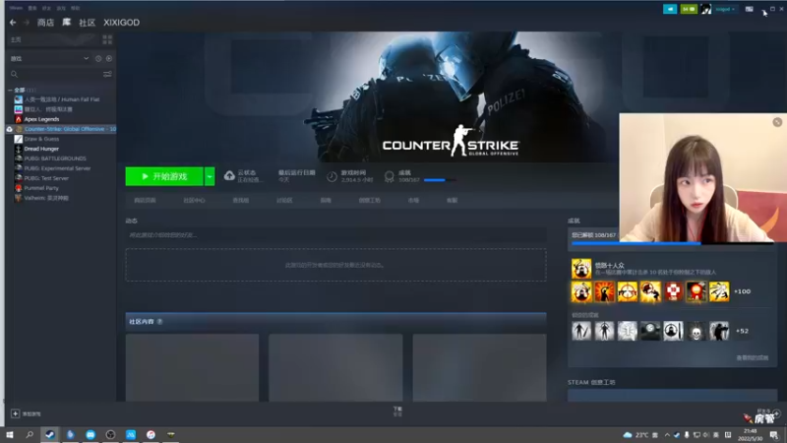Image resolution: width=787 pixels, height=443 pixels.
Task: Open advanced filter settings beside search
Action: click(107, 74)
